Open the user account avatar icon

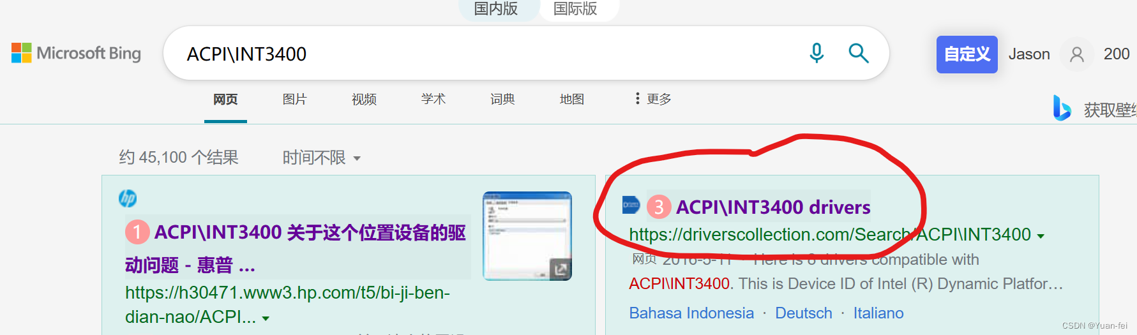click(x=1077, y=54)
